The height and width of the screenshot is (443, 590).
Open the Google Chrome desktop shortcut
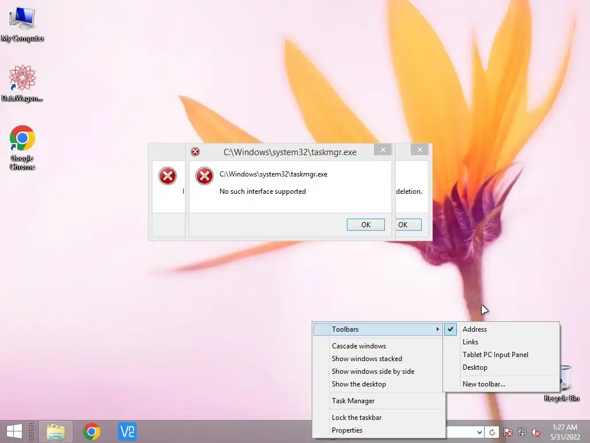coord(22,147)
